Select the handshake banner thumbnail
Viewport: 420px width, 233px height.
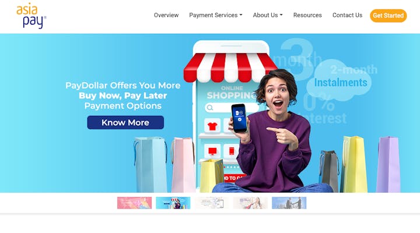click(x=289, y=203)
